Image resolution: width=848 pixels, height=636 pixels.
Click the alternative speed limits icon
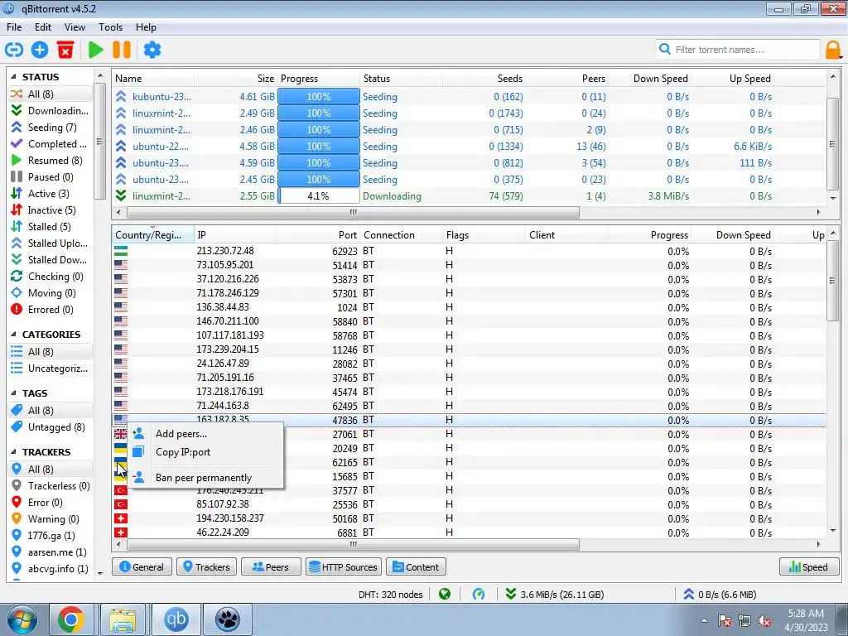pos(479,595)
